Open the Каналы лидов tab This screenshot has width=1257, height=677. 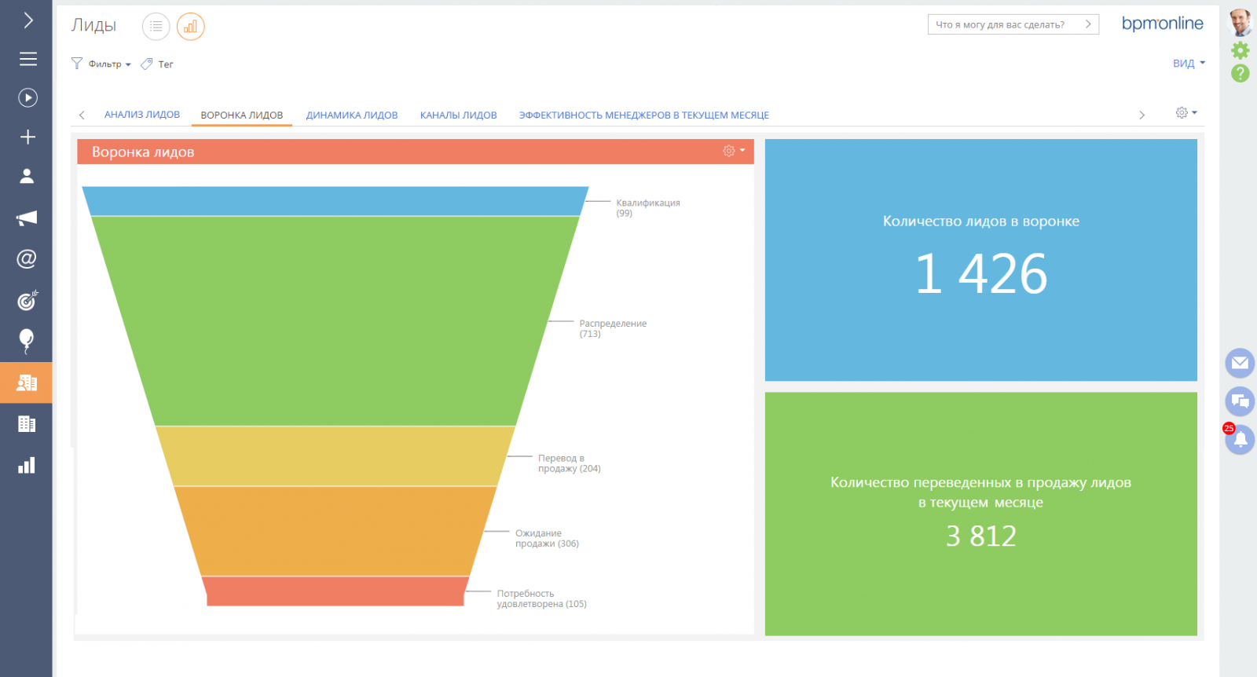(458, 115)
